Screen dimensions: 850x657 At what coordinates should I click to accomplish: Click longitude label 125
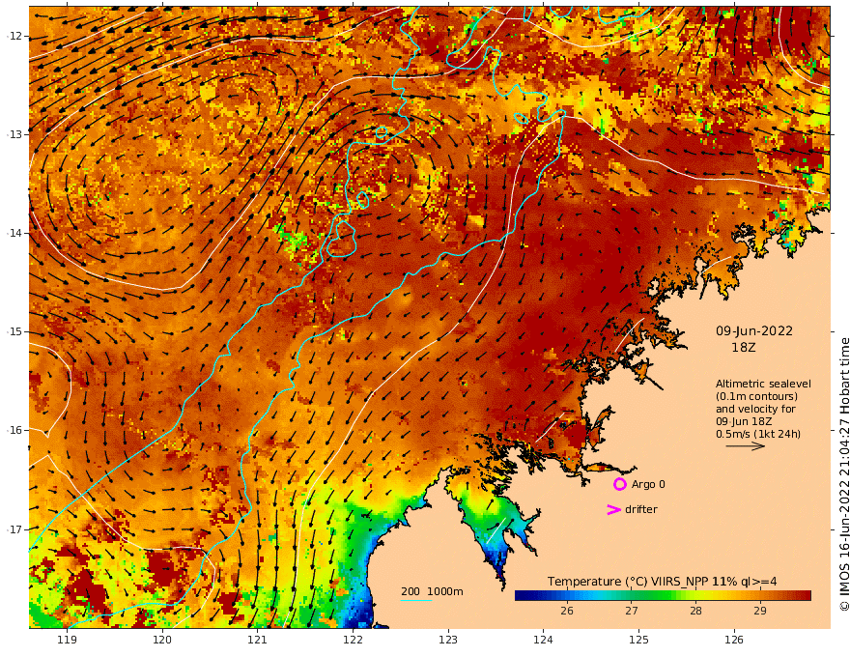tap(638, 640)
